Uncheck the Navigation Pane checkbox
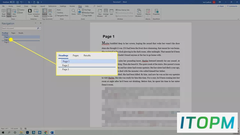Image resolution: width=240 pixels, height=135 pixels. (x=56, y=15)
